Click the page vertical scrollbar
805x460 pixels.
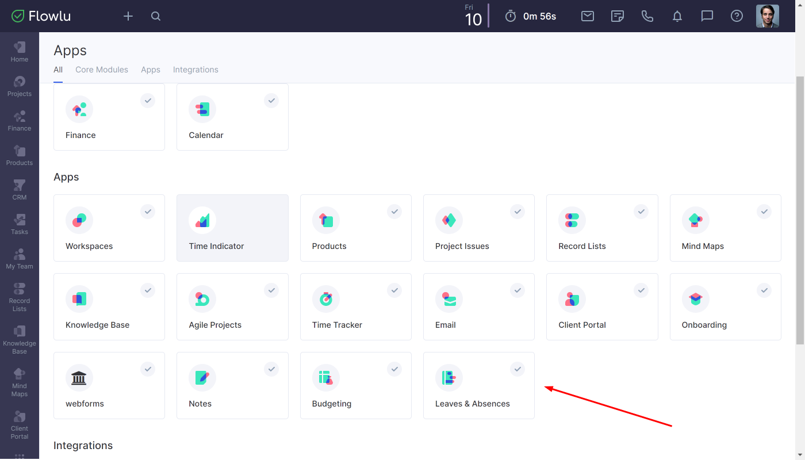click(800, 210)
